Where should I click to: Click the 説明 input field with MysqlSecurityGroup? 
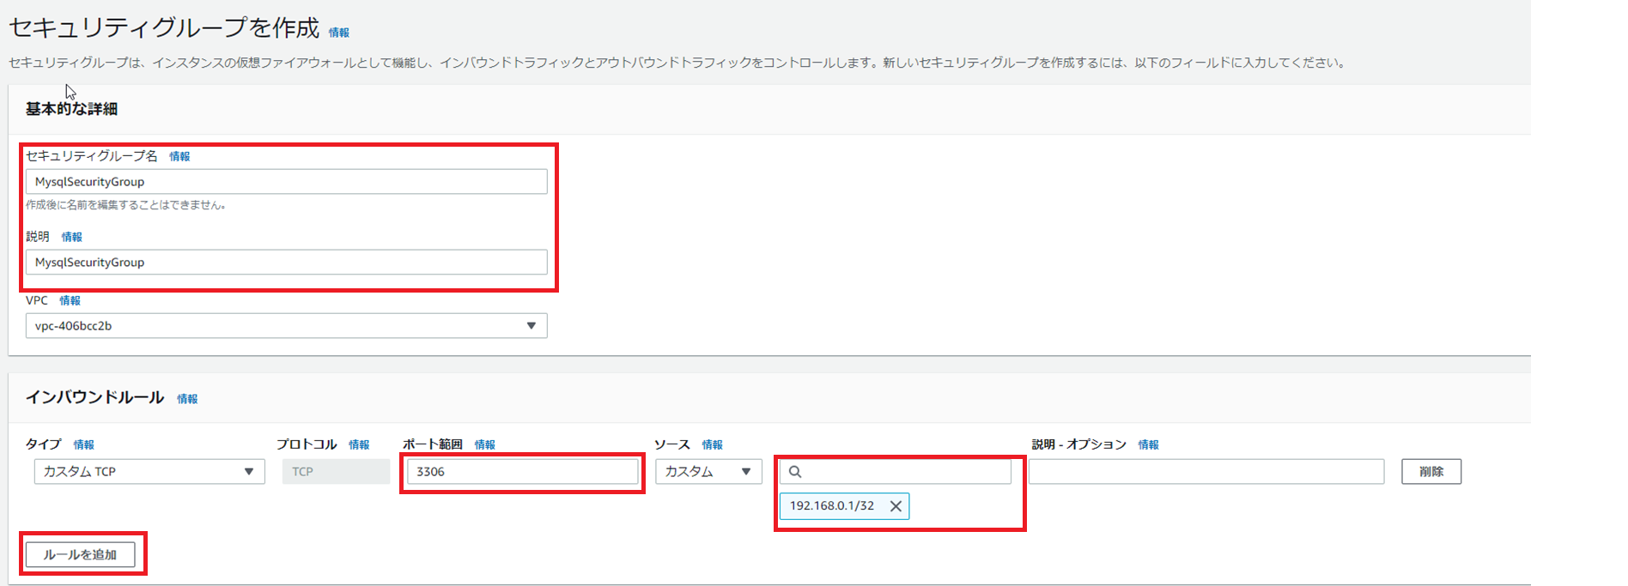click(286, 263)
